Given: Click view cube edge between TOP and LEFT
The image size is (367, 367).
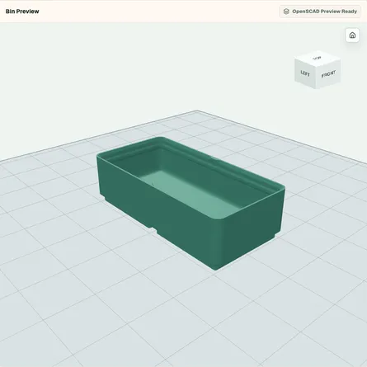Looking at the screenshot, I should 305,63.
